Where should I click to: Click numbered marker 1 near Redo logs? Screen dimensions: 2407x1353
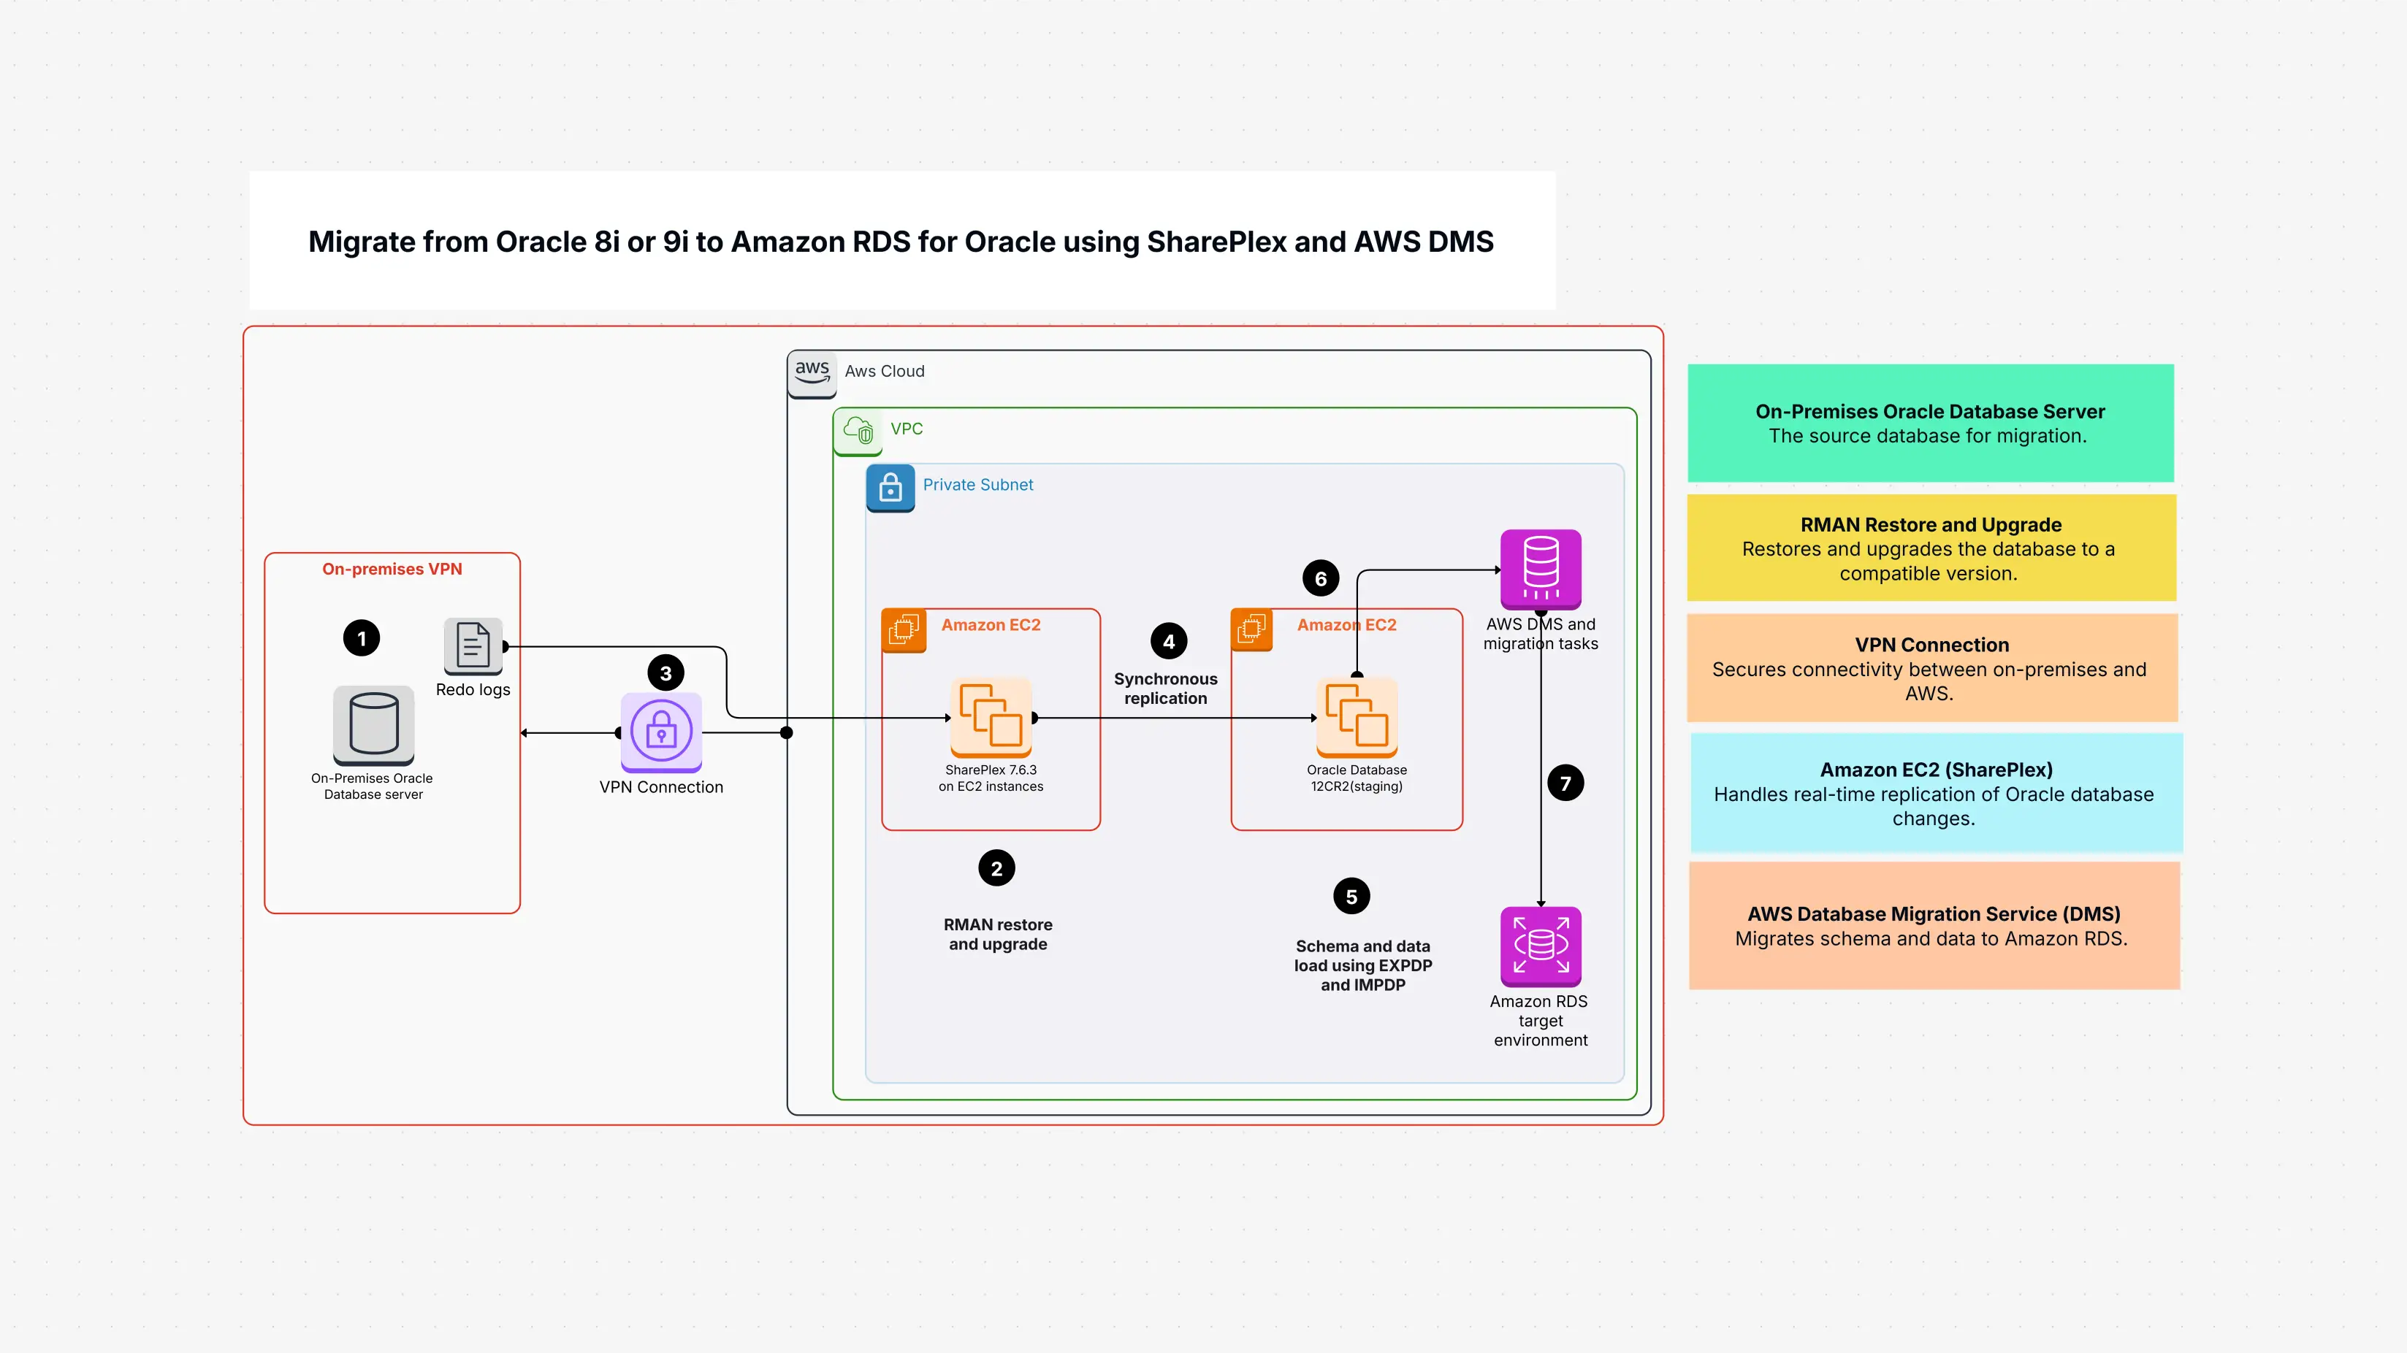tap(362, 637)
